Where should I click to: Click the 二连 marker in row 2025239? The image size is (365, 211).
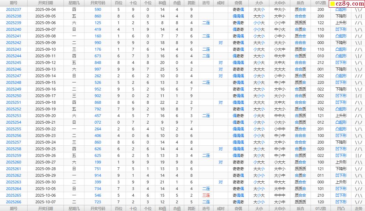[x=206, y=23]
